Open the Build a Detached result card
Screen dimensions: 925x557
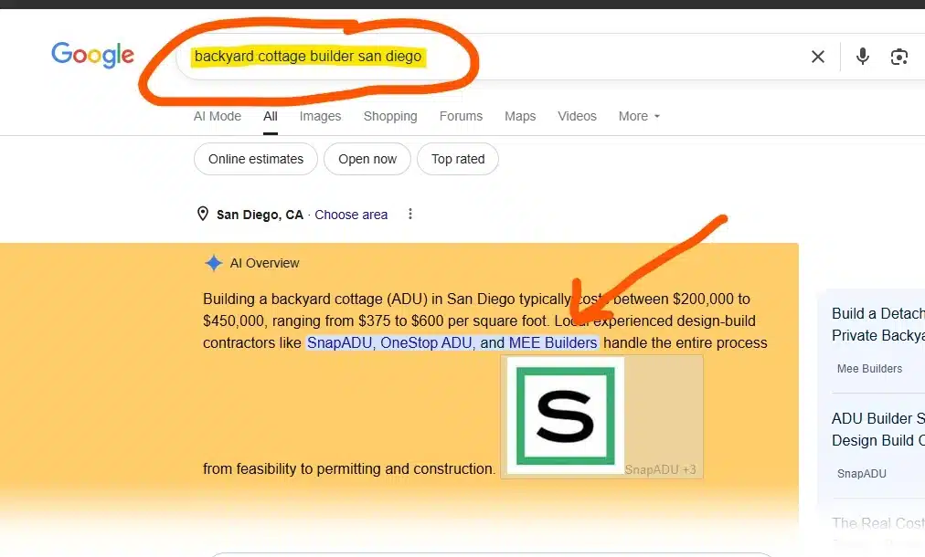coord(877,324)
